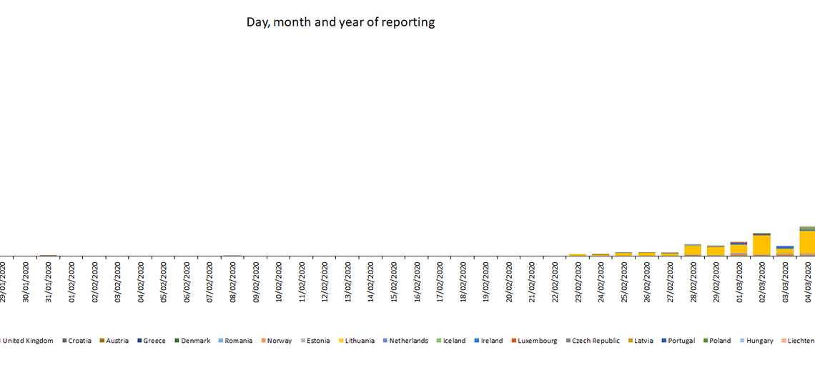Click the axis label 07/02/2020
Screen dimensions: 815x375
[209, 282]
